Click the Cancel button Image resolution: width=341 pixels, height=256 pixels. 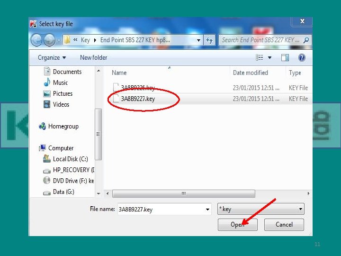pyautogui.click(x=284, y=224)
